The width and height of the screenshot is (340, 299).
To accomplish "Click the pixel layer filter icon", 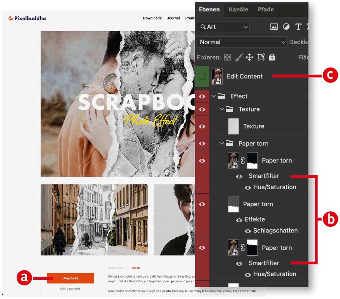I will coord(274,27).
